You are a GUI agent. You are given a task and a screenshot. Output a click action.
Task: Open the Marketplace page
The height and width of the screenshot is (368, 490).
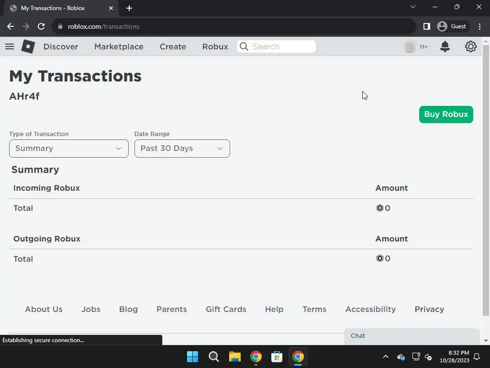pos(119,46)
